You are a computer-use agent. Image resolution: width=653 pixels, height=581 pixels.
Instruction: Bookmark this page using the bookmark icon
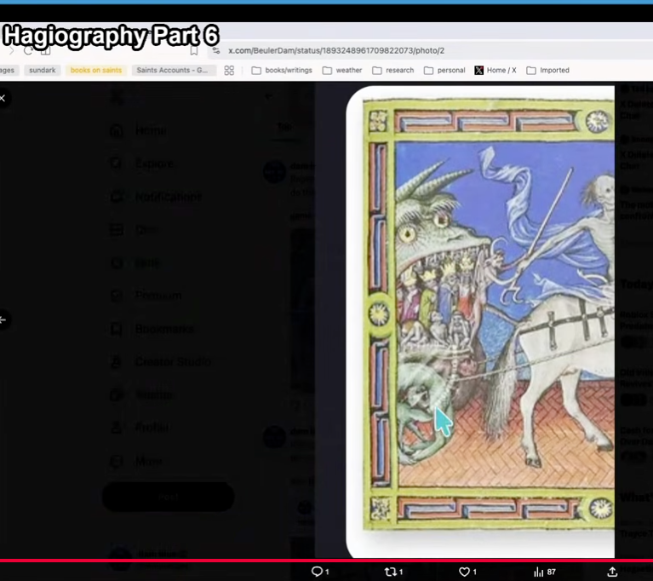[193, 50]
